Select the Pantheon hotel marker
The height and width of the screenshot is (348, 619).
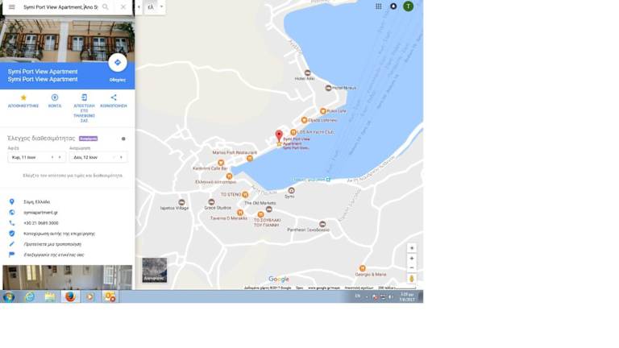322,224
